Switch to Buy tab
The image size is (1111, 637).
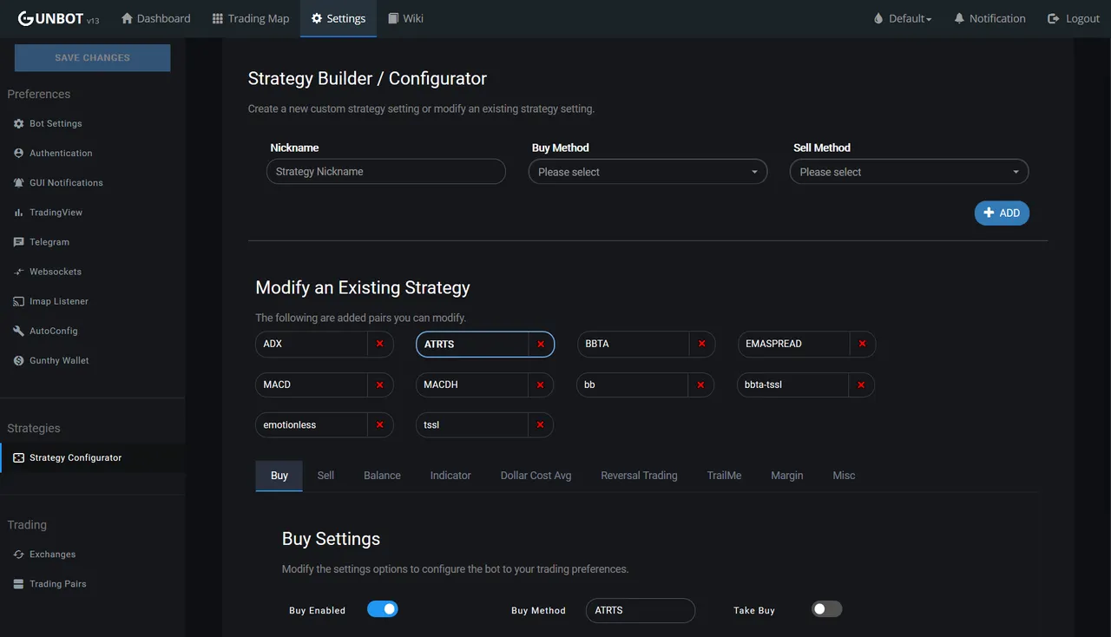[x=279, y=476]
